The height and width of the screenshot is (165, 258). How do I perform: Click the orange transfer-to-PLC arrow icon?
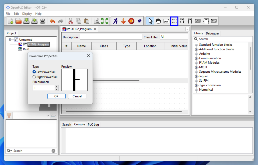[x=123, y=21]
